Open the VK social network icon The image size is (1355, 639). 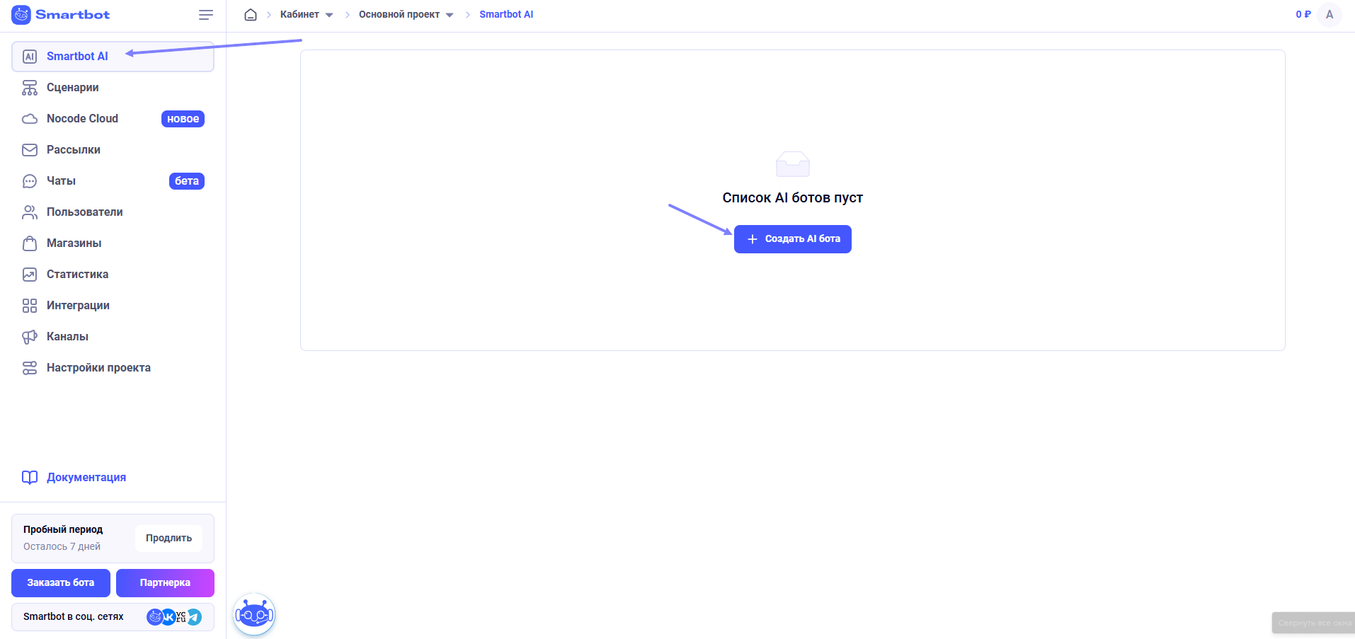(x=168, y=617)
